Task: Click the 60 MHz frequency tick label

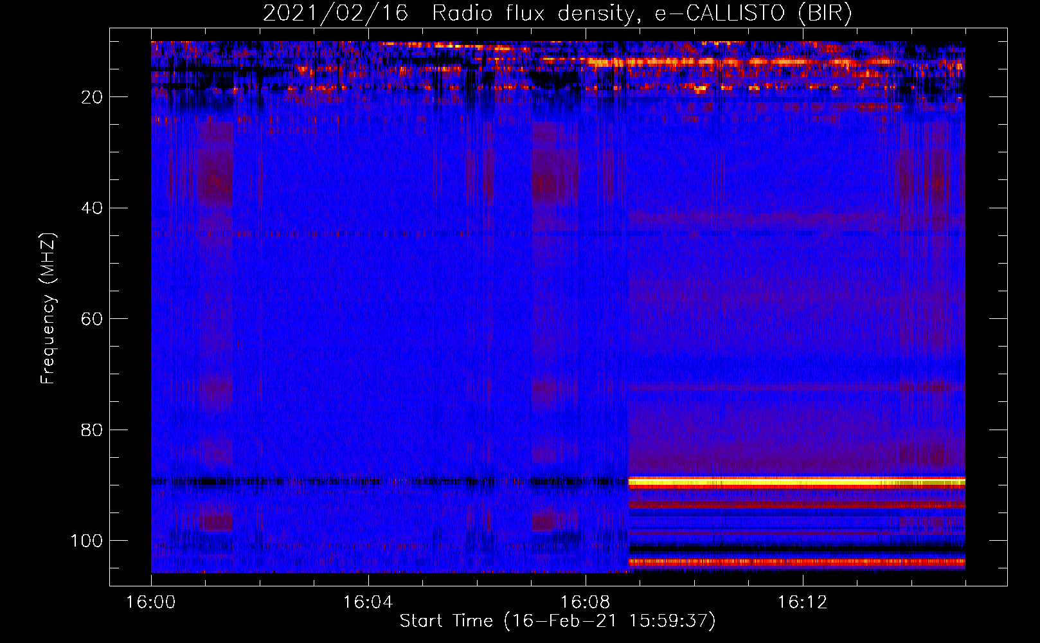Action: (x=93, y=319)
